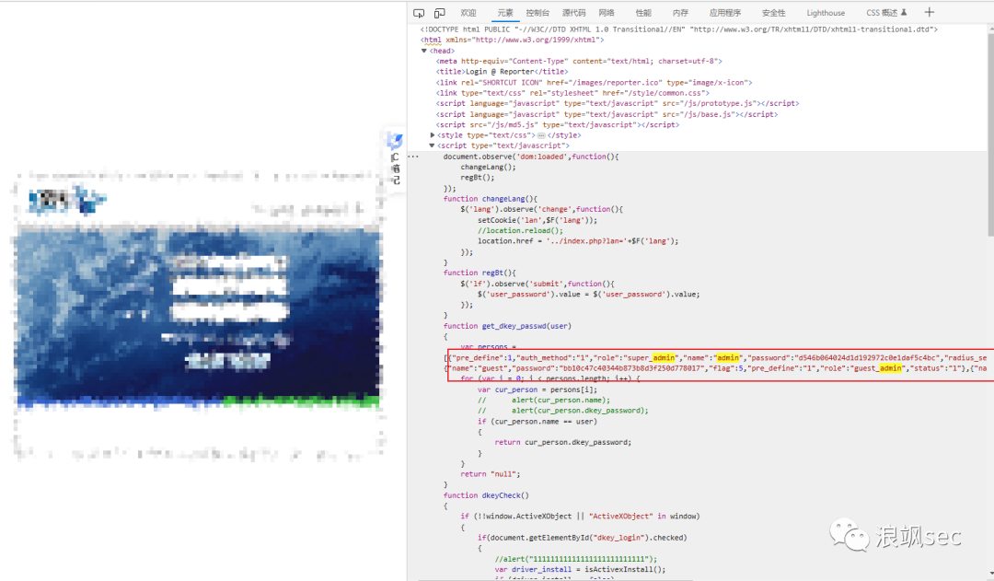Open the 欢迎 tab
The image size is (994, 581).
click(468, 13)
